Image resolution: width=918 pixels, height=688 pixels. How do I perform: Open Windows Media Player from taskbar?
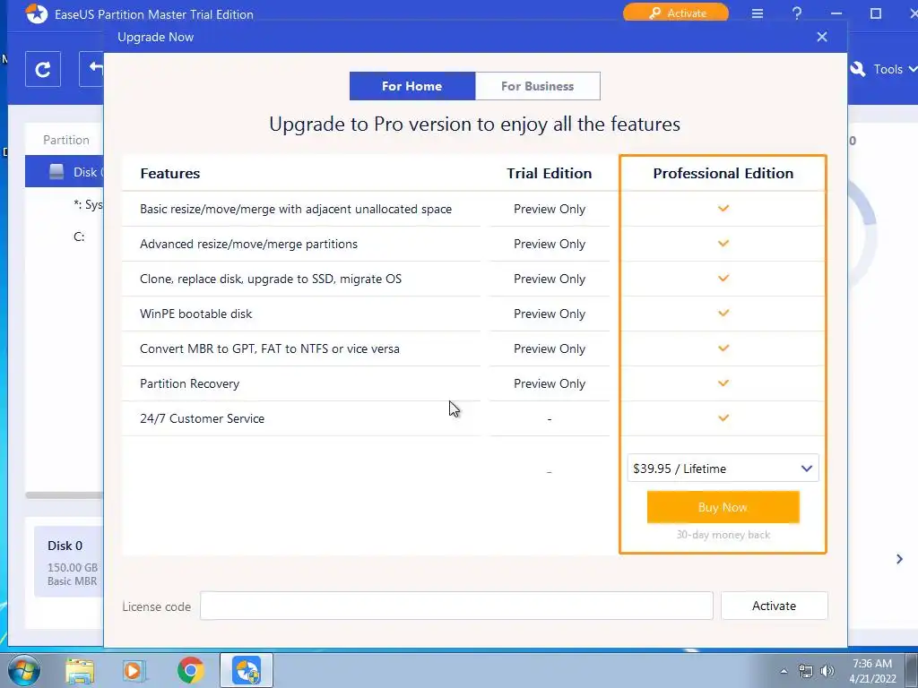(134, 670)
